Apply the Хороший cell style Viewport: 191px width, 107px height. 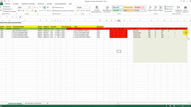(x=117, y=10)
